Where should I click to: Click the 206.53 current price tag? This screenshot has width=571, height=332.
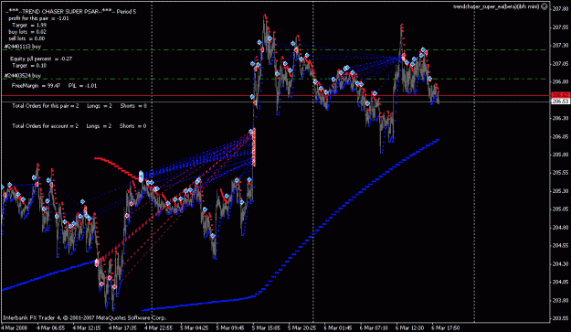coord(561,101)
